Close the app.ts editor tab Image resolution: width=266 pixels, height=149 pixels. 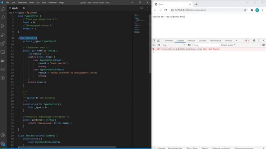pos(24,8)
